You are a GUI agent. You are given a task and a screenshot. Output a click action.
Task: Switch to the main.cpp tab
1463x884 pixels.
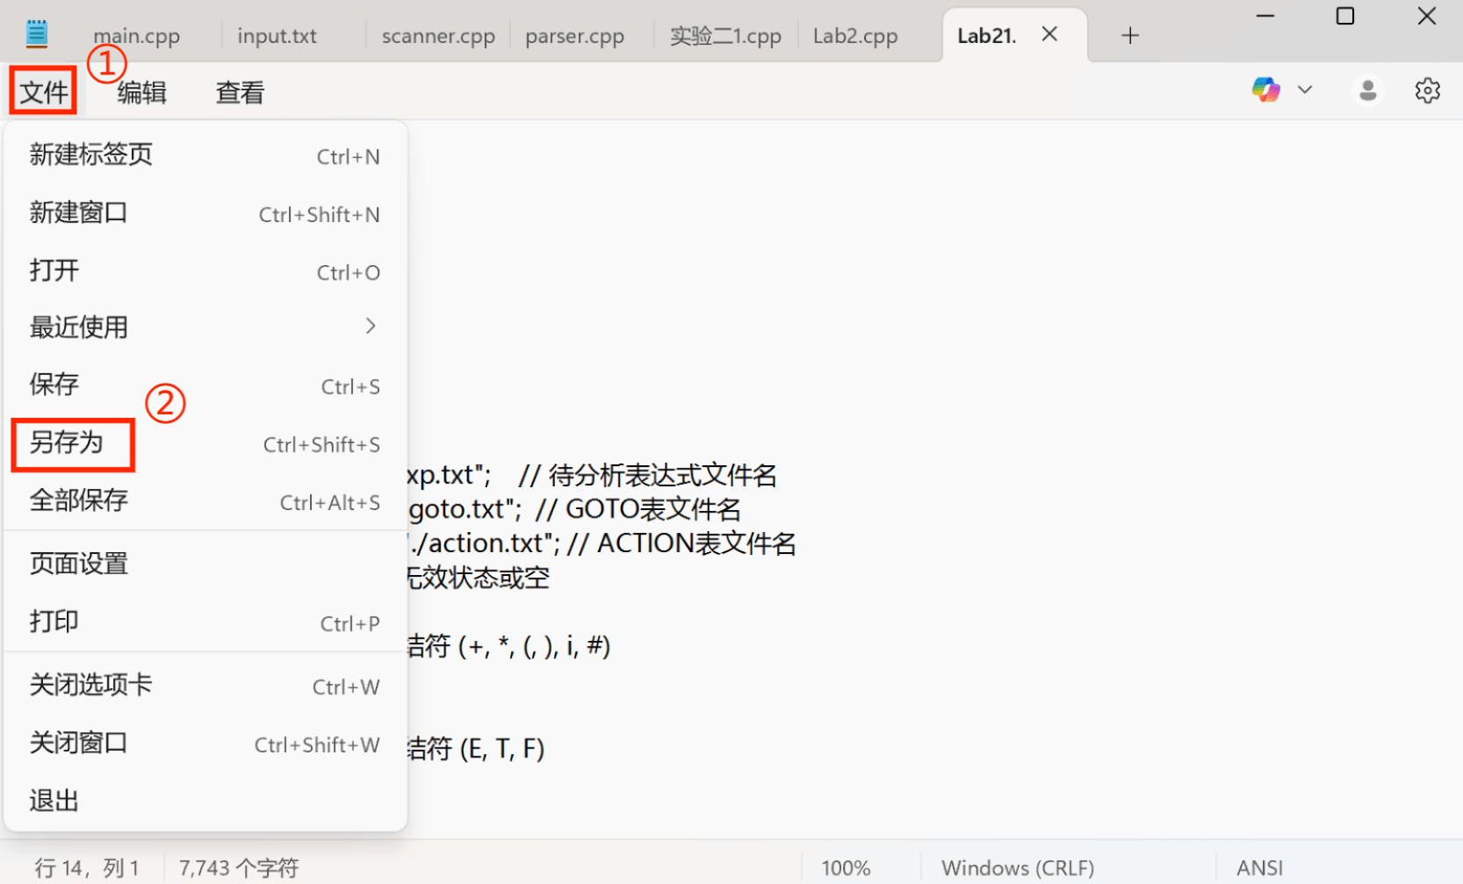136,36
